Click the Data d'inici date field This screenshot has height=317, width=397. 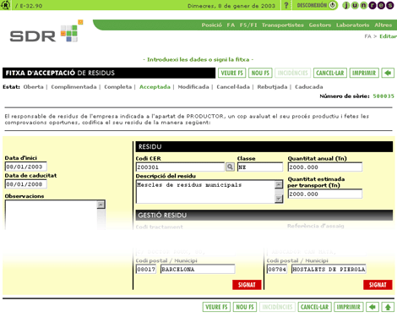tap(26, 167)
